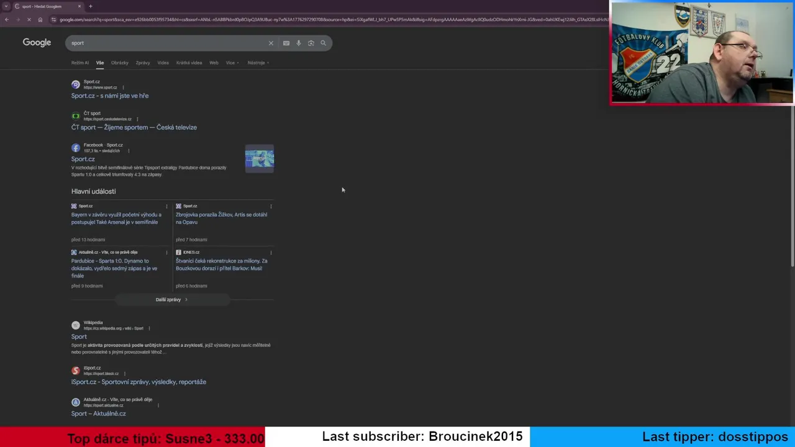The height and width of the screenshot is (447, 795).
Task: Open the on-screen keyboard input tool
Action: (286, 43)
